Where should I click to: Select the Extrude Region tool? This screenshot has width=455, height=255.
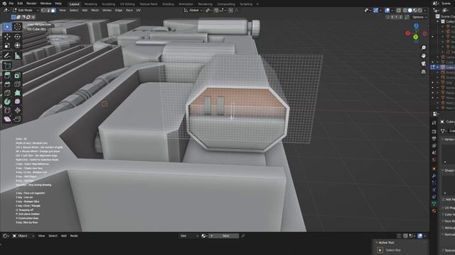point(7,76)
